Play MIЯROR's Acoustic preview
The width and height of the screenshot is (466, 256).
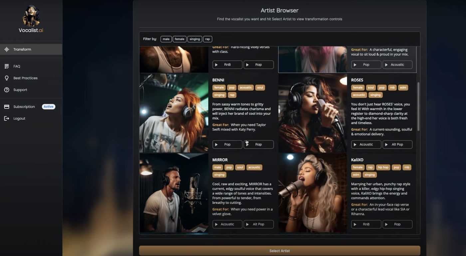coord(227,224)
